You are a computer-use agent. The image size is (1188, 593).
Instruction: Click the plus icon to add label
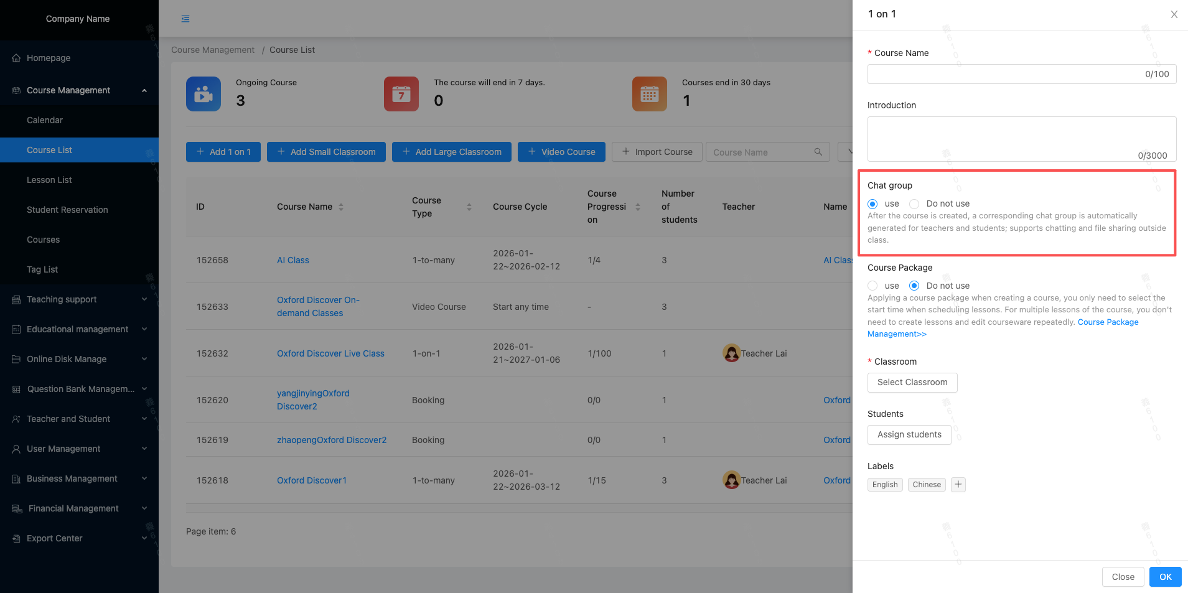click(x=958, y=485)
